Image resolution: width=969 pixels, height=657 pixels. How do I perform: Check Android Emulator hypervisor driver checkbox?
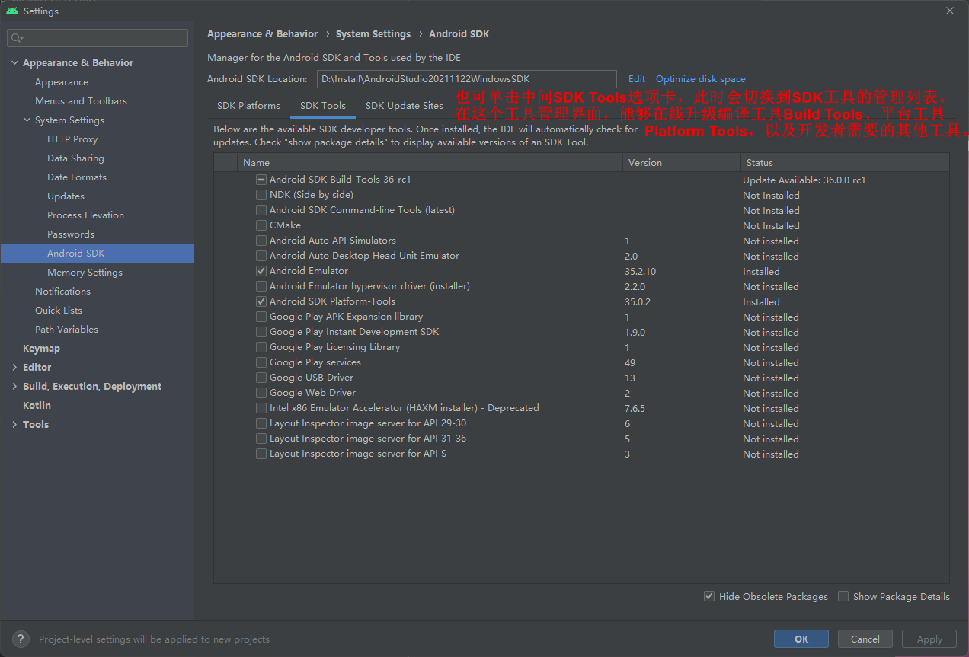click(x=261, y=286)
